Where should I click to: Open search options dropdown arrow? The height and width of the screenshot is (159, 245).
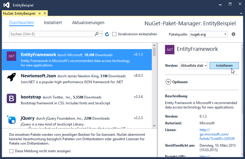[101, 34]
